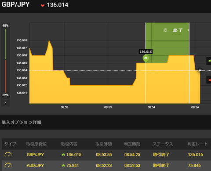This screenshot has width=211, height=171.
Task: Click the 取引内容 column header
Action: [69, 144]
